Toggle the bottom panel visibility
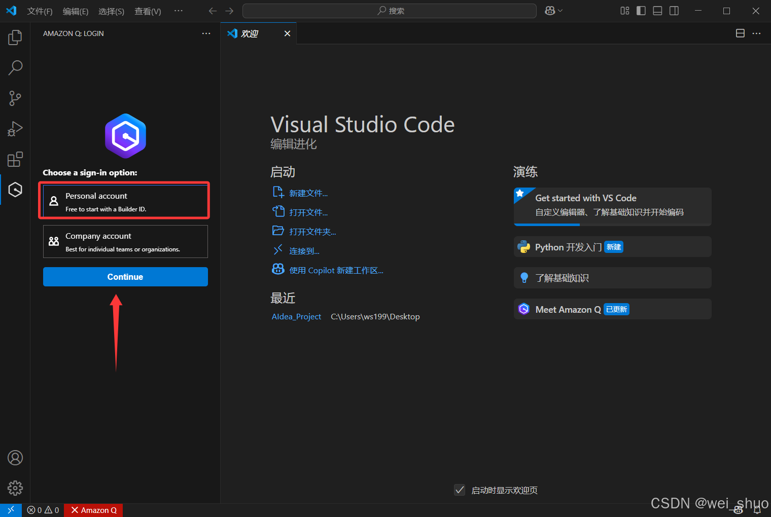 click(657, 11)
